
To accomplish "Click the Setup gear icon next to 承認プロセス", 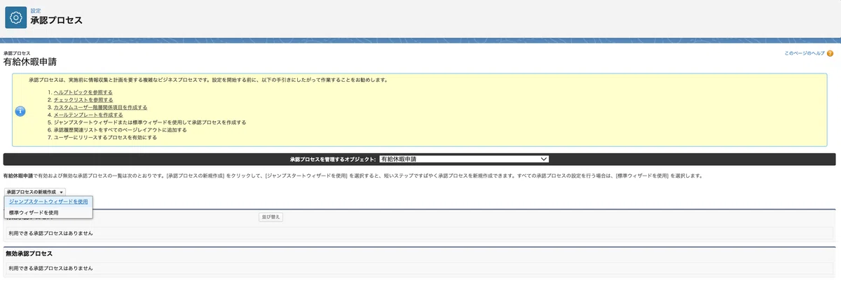I will [x=15, y=17].
